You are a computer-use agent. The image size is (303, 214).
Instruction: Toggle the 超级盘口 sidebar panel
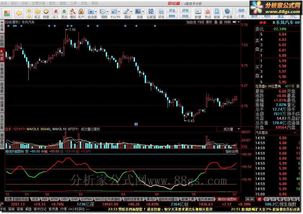pyautogui.click(x=2, y=140)
